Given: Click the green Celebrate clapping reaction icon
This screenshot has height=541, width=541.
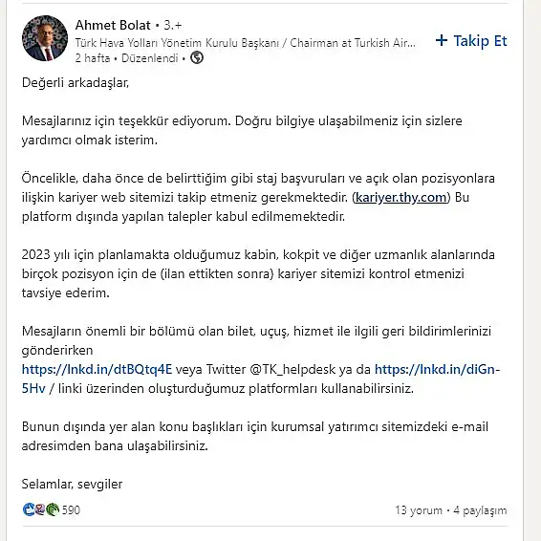Looking at the screenshot, I should 53,509.
